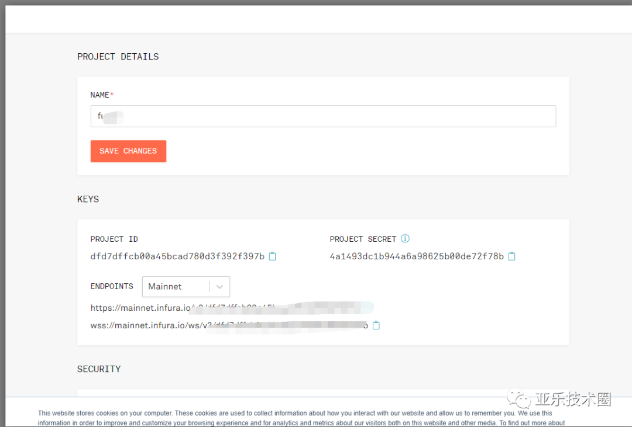
Task: Click the ENDPOINTS label
Action: [112, 286]
